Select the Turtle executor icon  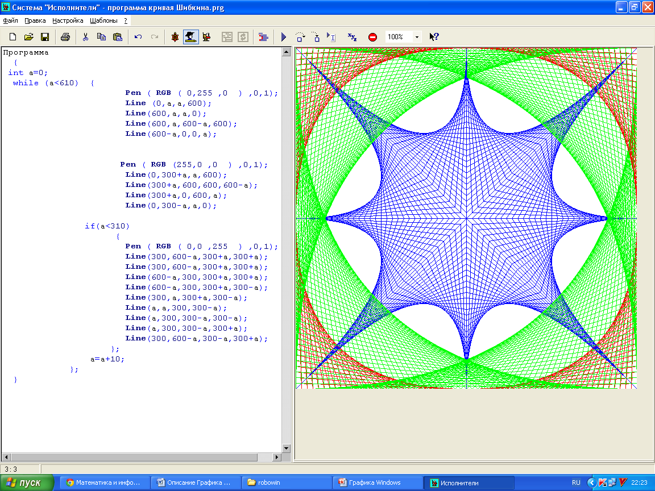click(175, 37)
